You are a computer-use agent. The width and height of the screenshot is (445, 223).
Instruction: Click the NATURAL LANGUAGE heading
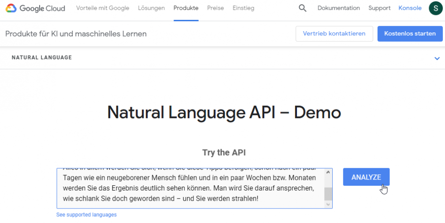tap(42, 58)
